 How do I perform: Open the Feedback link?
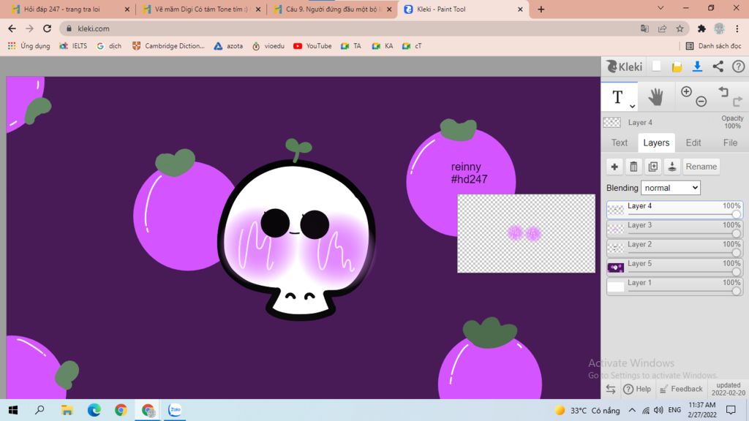click(681, 389)
